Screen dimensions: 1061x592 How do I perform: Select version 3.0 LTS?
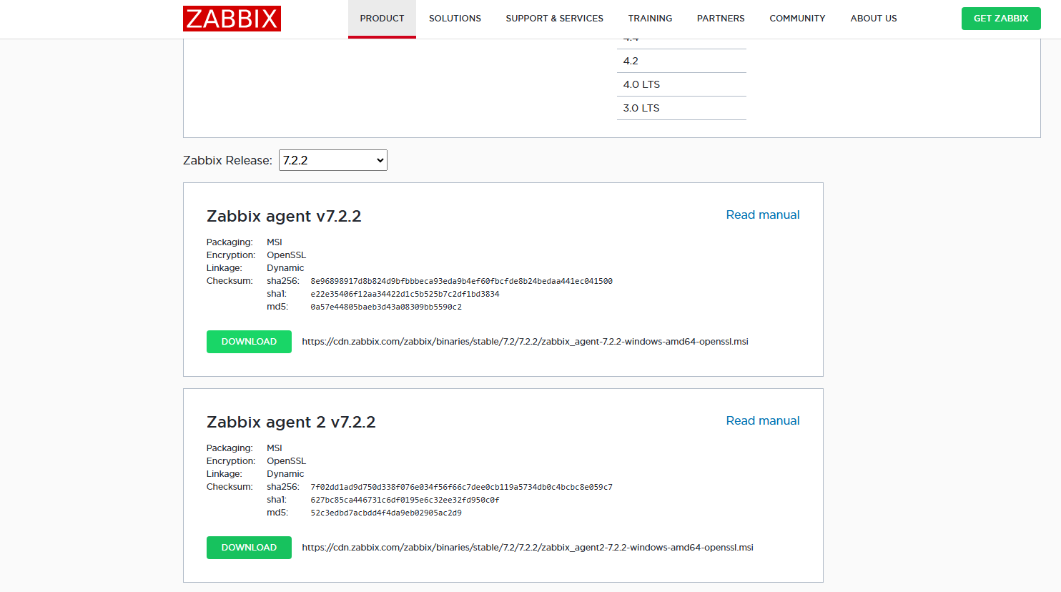point(681,108)
